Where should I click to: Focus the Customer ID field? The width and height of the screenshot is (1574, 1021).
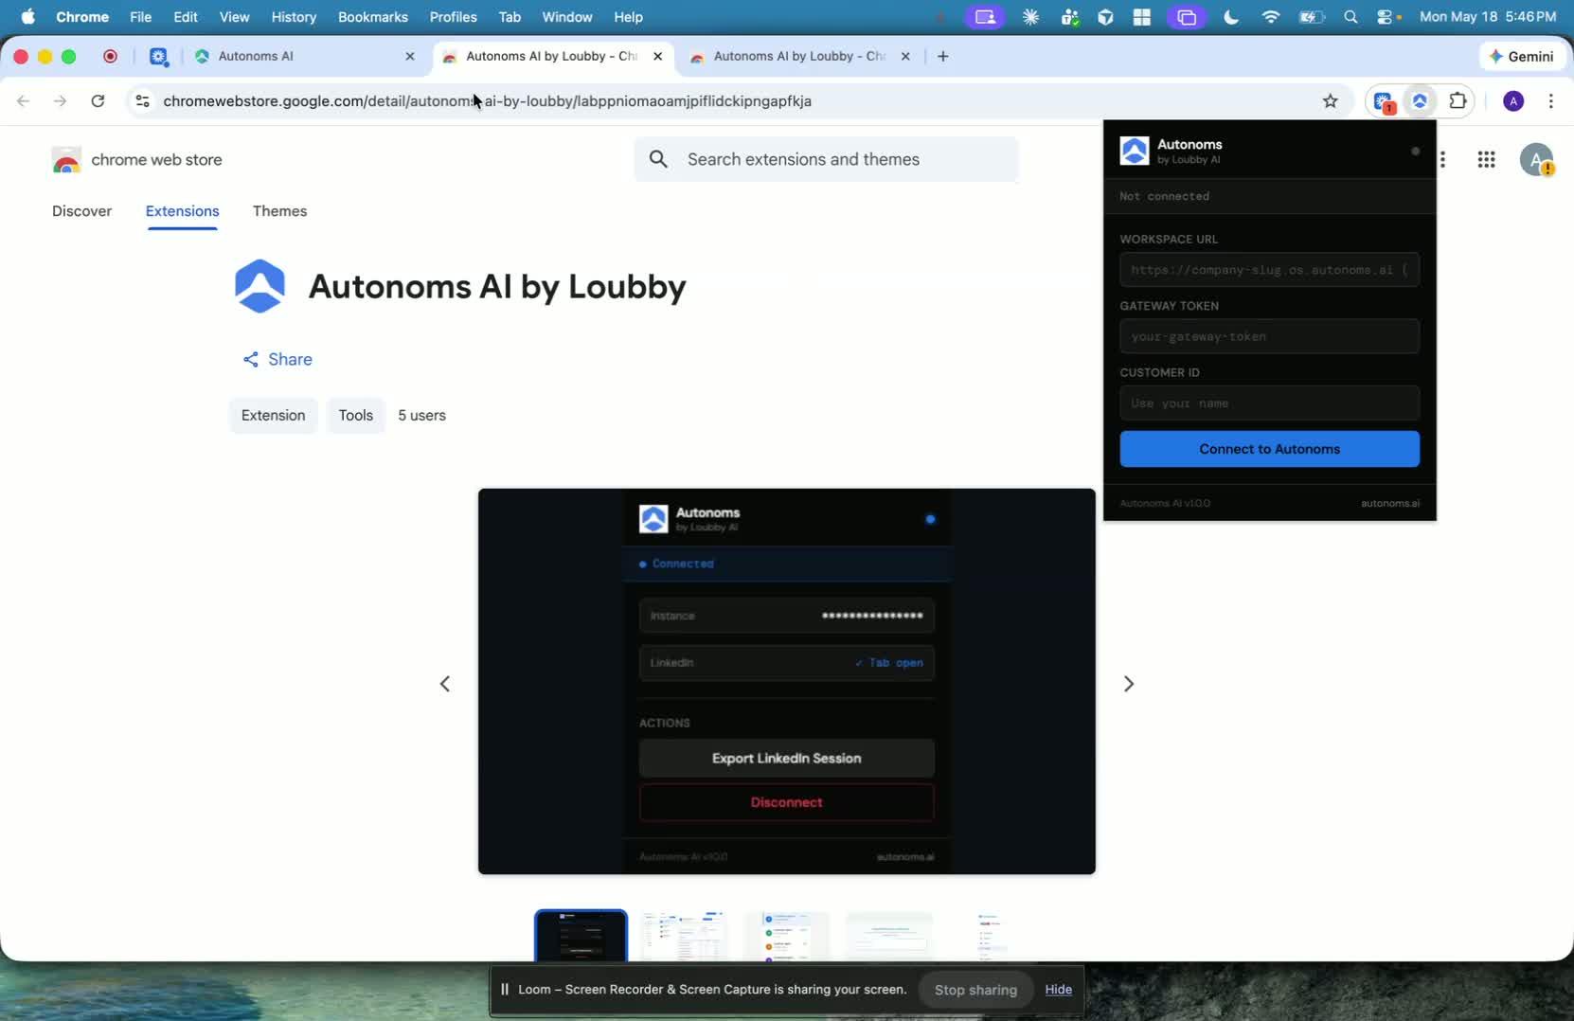[x=1269, y=403]
